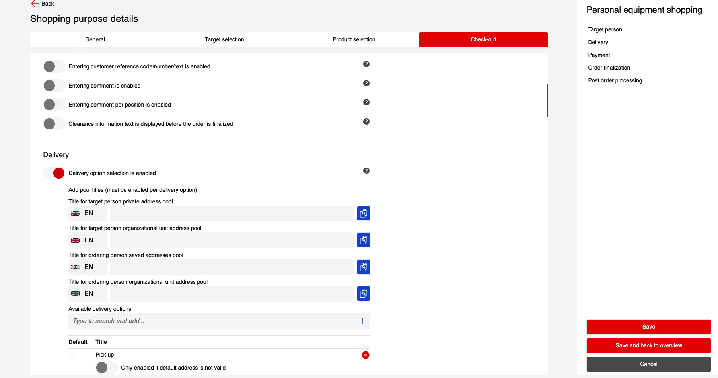The height and width of the screenshot is (378, 718).
Task: Remove the Pick up delivery option
Action: [x=365, y=355]
